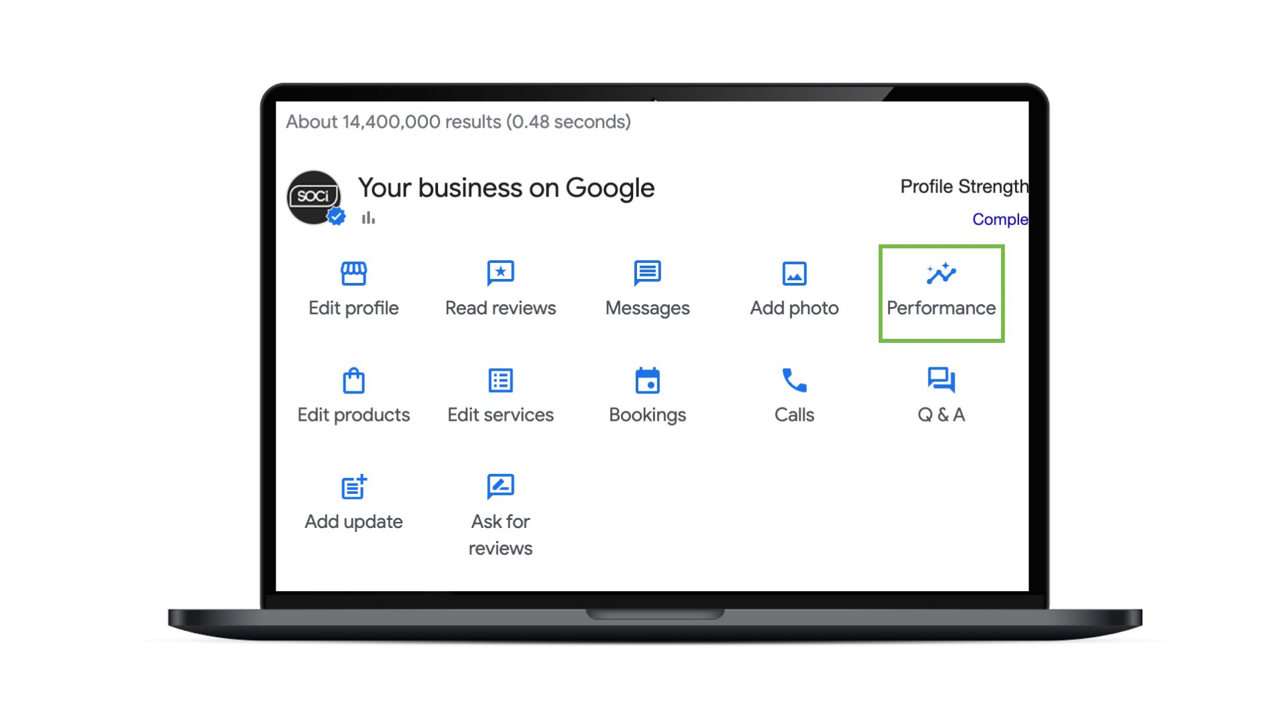Image resolution: width=1278 pixels, height=719 pixels.
Task: Click the Performance highlighted button
Action: (941, 293)
